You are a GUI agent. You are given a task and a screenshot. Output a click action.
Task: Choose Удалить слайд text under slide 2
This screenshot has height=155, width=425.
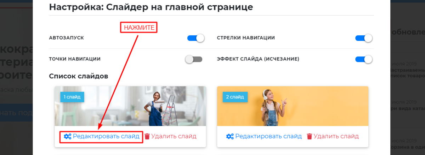336,136
